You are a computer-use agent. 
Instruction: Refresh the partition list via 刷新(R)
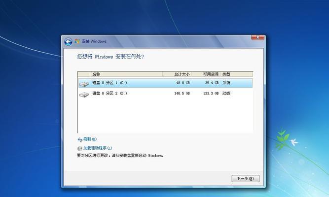[90, 139]
